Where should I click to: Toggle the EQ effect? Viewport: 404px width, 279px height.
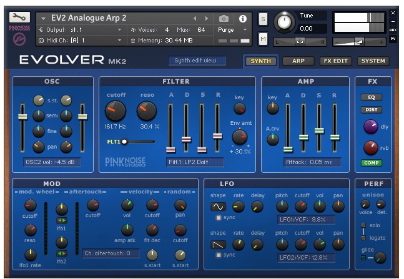[371, 97]
